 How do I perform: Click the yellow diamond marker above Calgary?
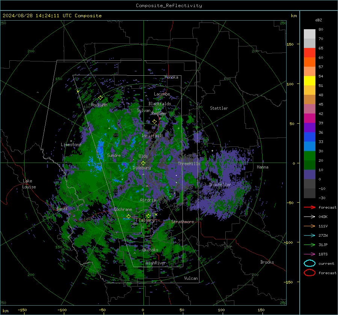(148, 216)
